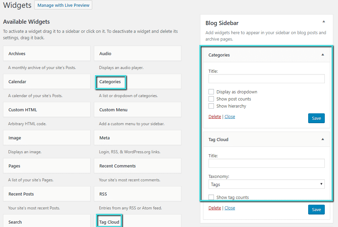Check Show post counts option
Image resolution: width=338 pixels, height=227 pixels.
tap(211, 99)
